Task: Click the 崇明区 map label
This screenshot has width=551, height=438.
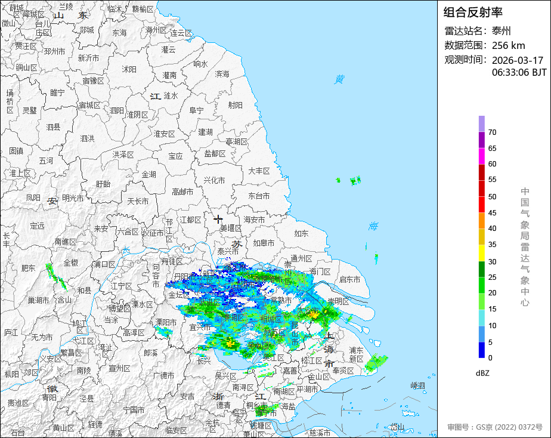Action: (x=338, y=301)
